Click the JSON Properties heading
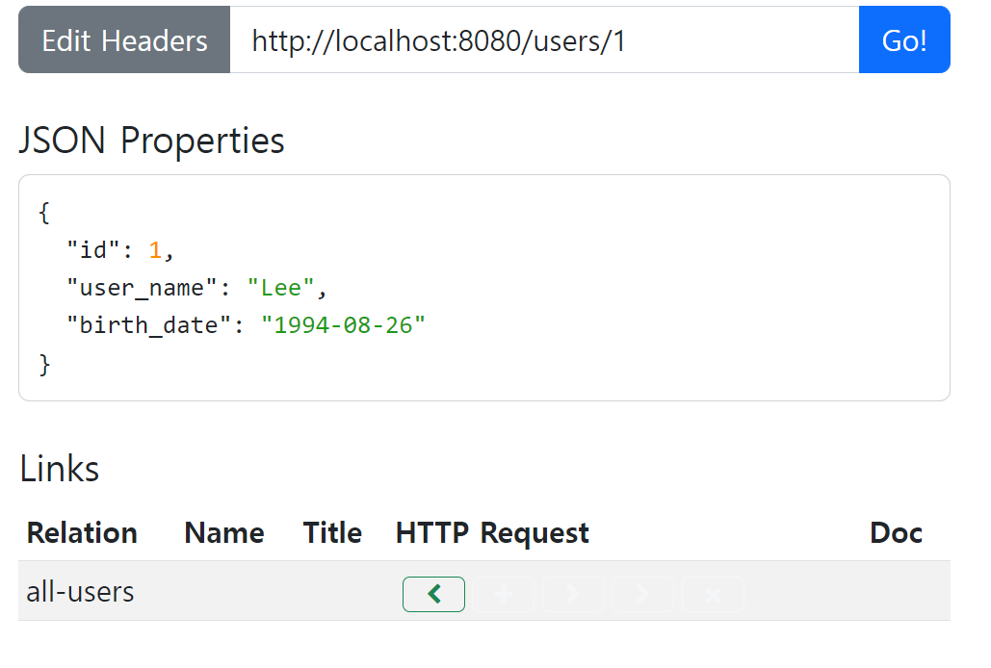991x668 pixels. 151,141
